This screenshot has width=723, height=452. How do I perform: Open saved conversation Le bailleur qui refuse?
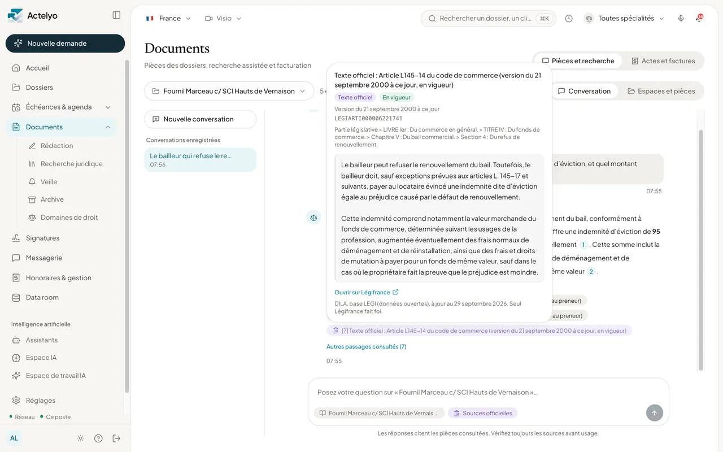tap(200, 160)
